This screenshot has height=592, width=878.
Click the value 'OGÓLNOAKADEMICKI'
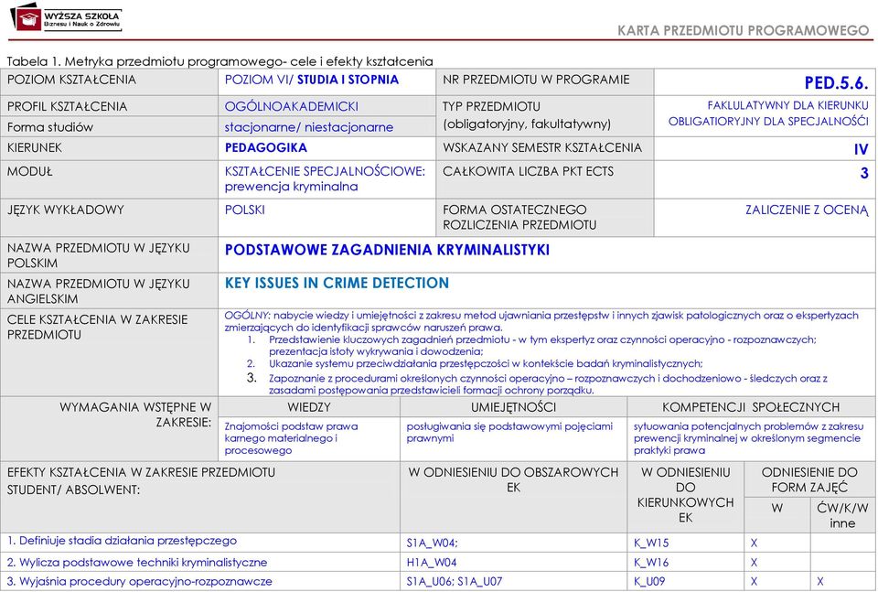click(291, 106)
